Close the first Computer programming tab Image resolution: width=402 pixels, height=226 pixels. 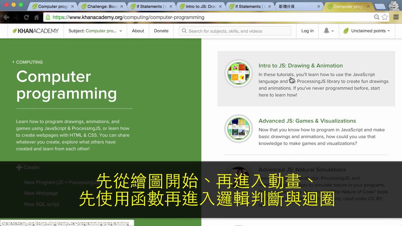tap(73, 6)
